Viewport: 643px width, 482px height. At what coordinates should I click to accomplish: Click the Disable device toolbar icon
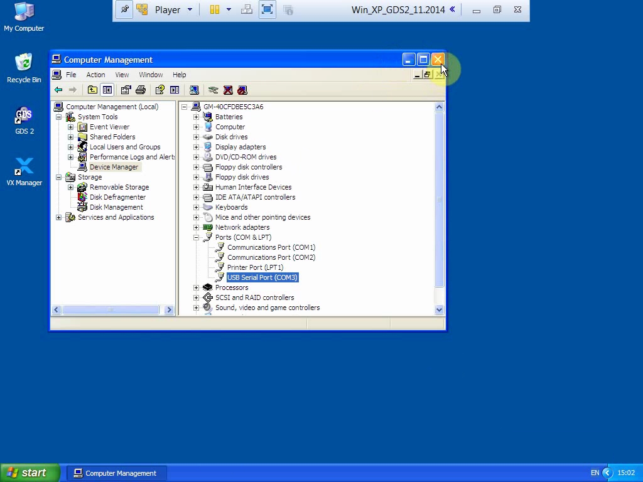[x=242, y=90]
